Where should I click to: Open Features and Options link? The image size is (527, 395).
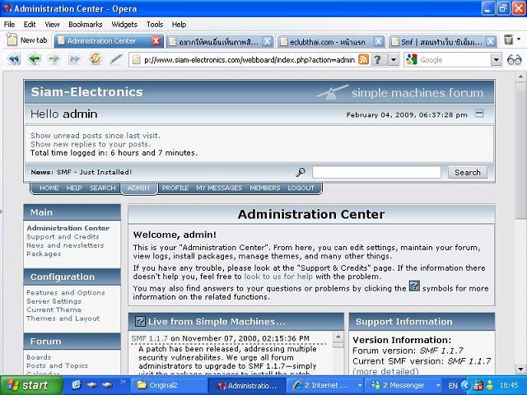(66, 293)
